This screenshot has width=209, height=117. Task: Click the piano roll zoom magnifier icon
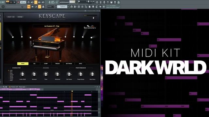click(4, 87)
